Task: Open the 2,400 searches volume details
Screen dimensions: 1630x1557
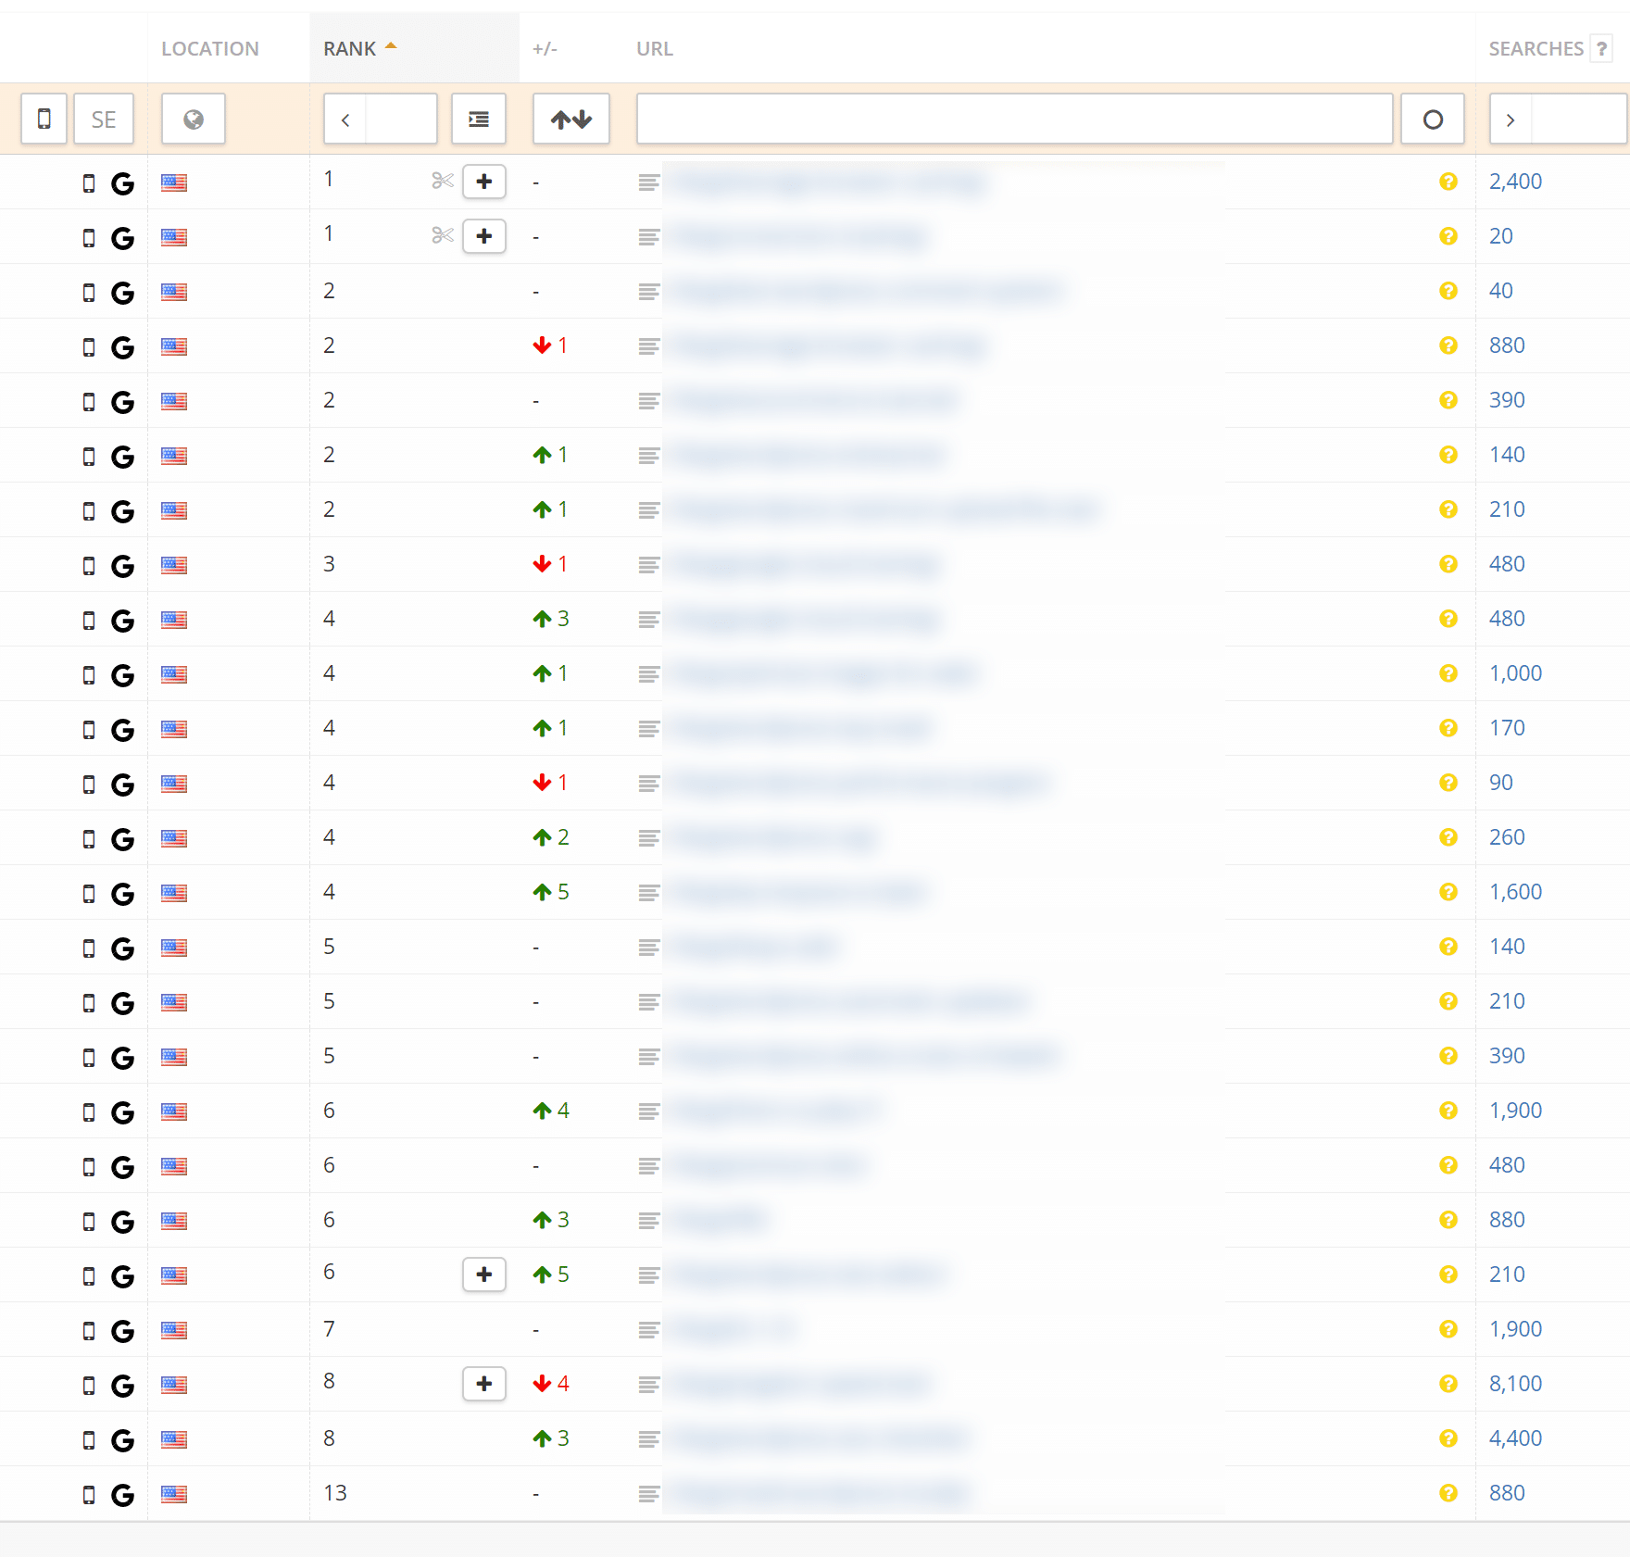Action: coord(1515,181)
